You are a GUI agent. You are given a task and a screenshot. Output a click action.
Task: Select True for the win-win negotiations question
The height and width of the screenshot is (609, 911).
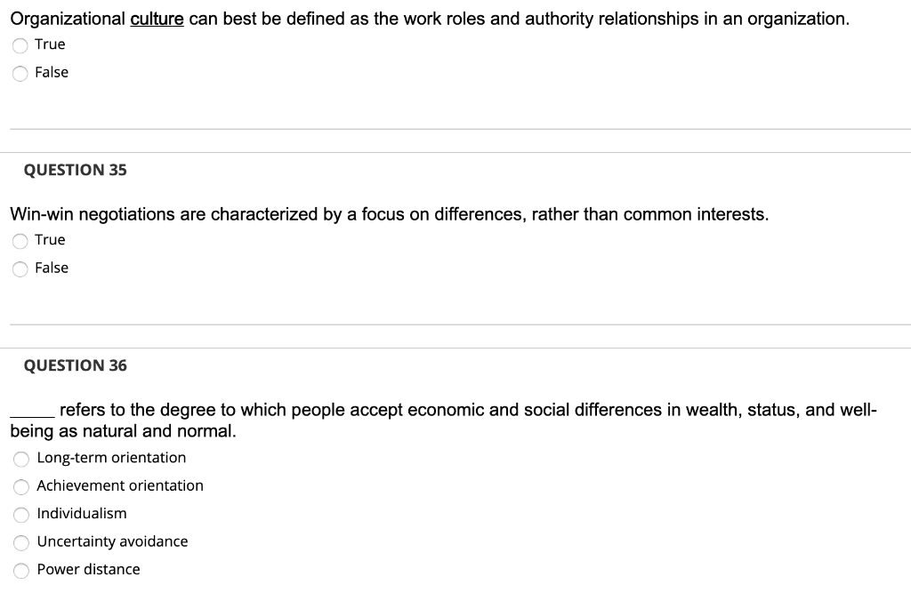[x=20, y=240]
